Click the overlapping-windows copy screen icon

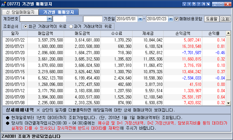[194, 4]
